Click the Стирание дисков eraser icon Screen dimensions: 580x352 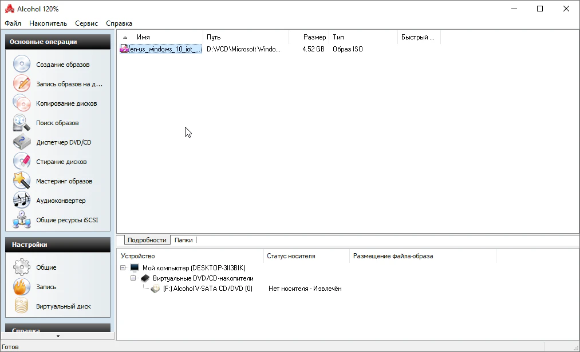click(x=22, y=162)
